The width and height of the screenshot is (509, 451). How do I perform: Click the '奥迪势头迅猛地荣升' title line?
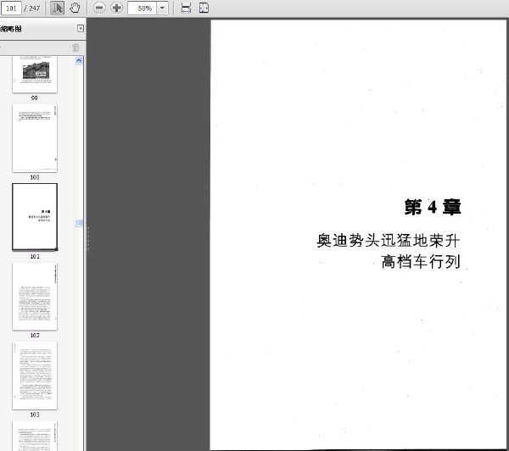coord(389,241)
